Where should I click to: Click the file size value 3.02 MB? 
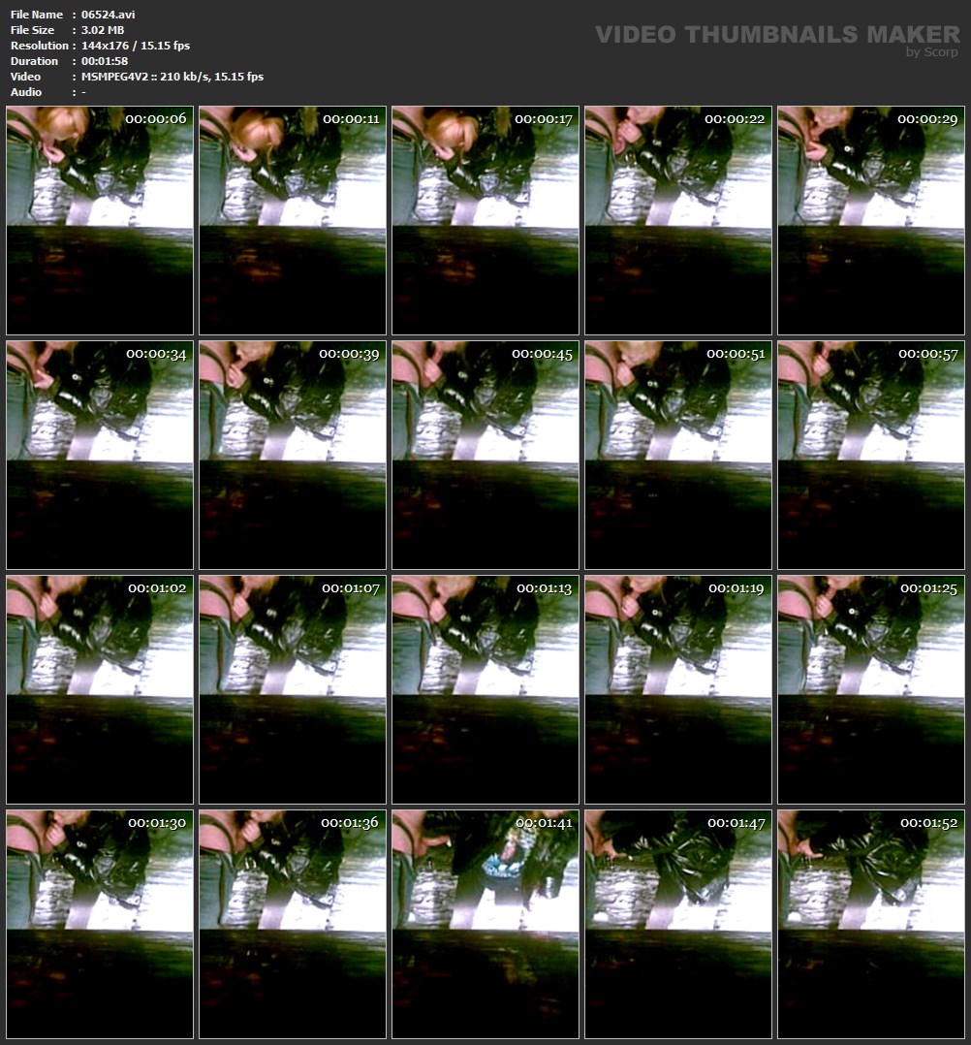[103, 30]
